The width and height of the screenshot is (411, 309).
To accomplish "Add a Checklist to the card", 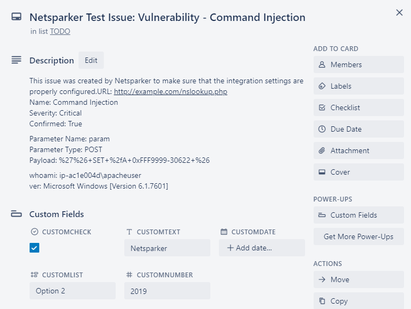I will click(358, 107).
